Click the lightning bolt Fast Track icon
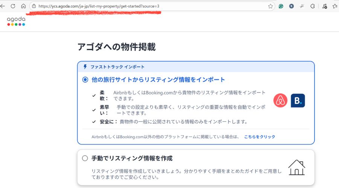The image size is (339, 188). [85, 67]
